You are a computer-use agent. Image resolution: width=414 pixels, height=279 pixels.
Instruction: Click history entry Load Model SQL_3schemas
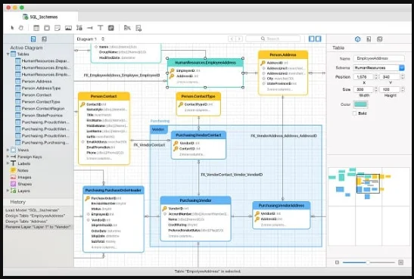tap(33, 210)
